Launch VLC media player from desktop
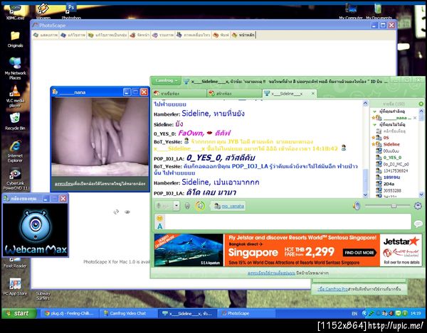 tap(15, 97)
